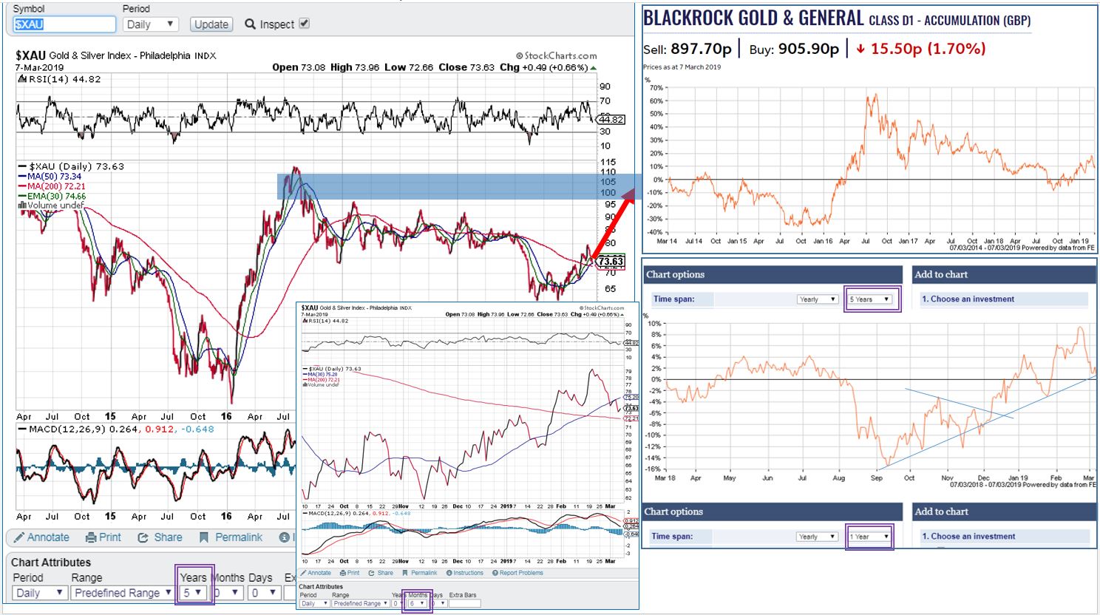Toggle the Inspect checkbox
The image size is (1100, 615).
(304, 24)
